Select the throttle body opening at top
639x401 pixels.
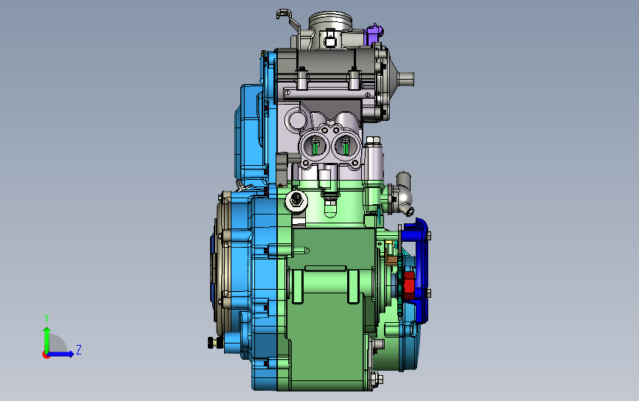[x=329, y=21]
